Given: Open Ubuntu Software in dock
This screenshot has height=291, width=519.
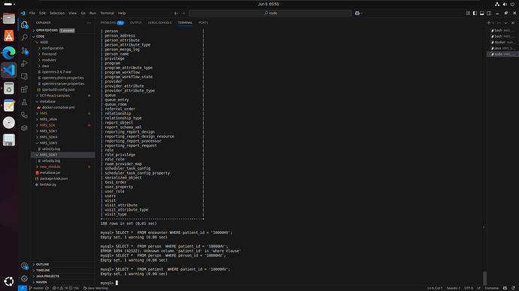Looking at the screenshot, I should click(x=9, y=36).
